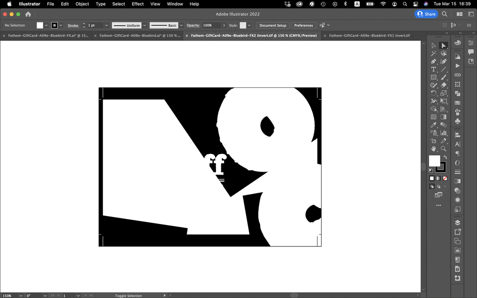
Task: Select the Selection tool in the toolbar
Action: click(x=444, y=45)
